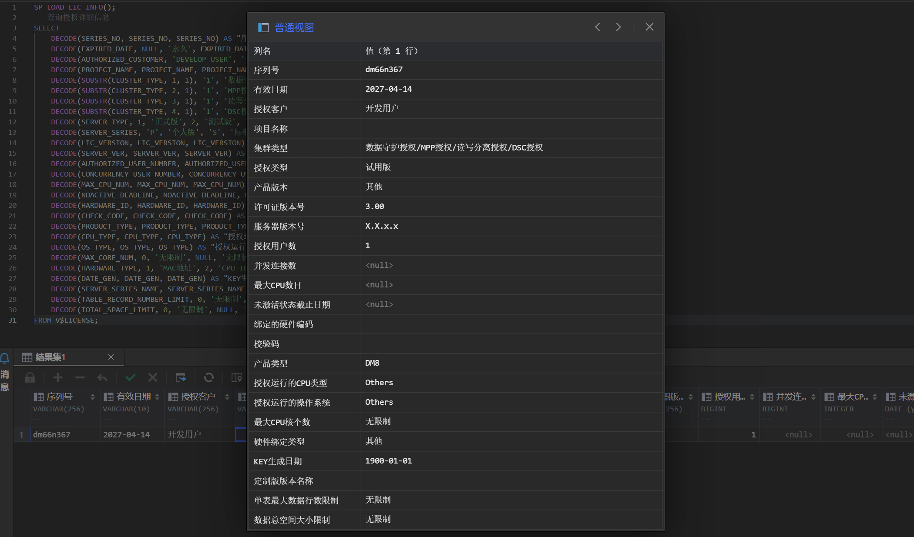Commit changes with the green check icon
Screen dimensions: 914x537
[131, 377]
